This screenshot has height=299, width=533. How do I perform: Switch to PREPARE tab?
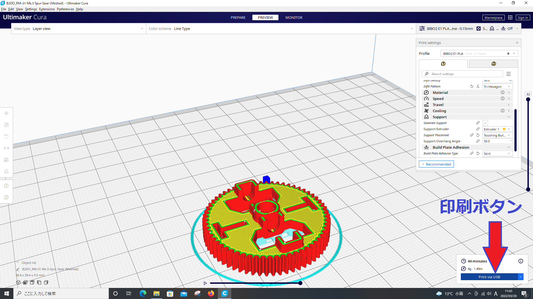coord(238,17)
